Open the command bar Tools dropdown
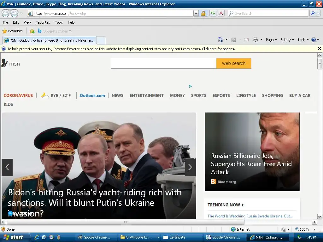The image size is (323, 242). (303, 40)
